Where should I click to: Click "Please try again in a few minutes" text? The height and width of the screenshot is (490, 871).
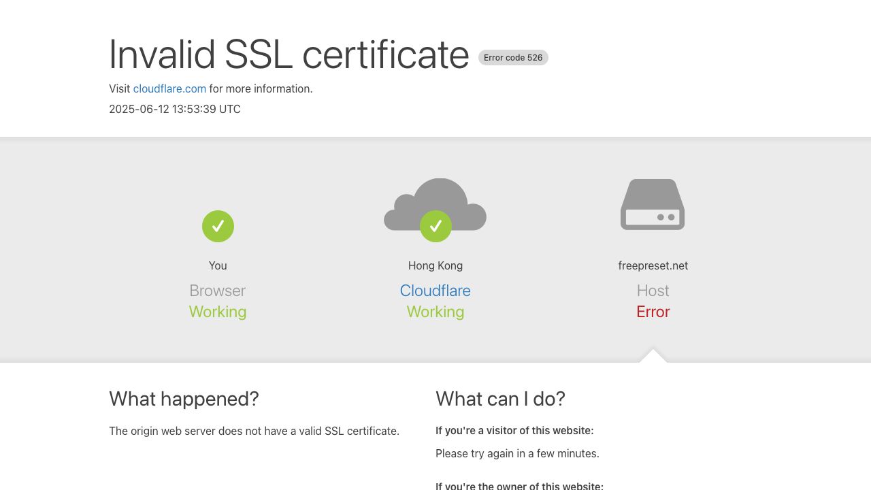(x=517, y=453)
